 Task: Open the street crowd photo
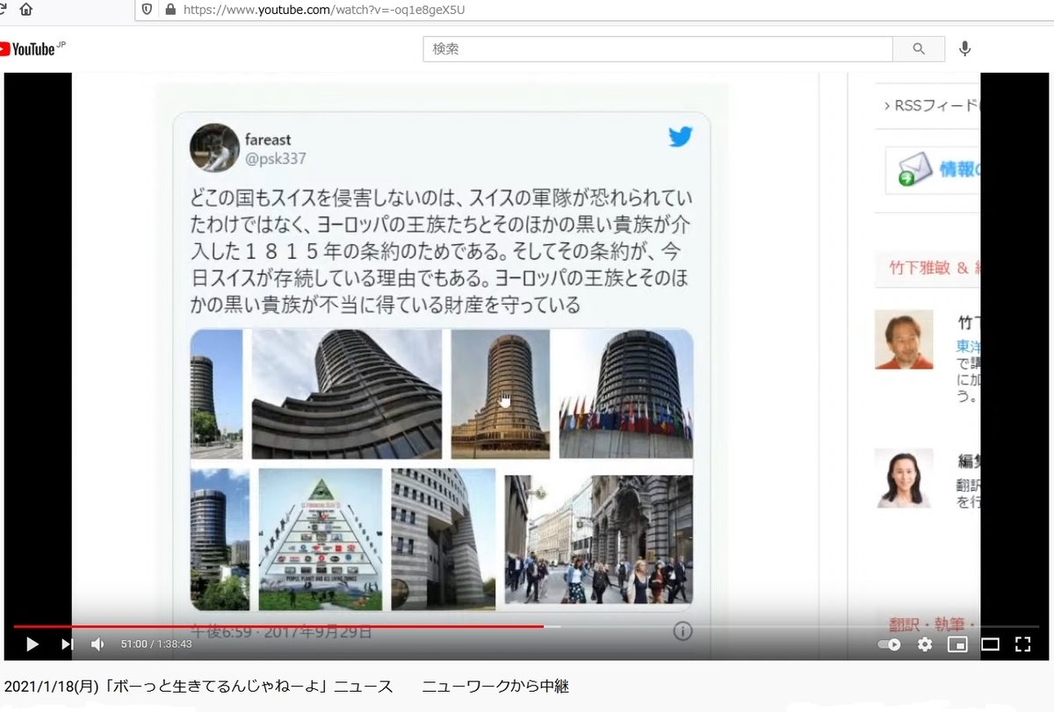599,539
